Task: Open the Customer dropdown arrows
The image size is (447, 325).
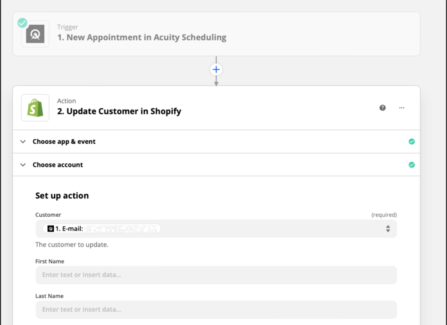Action: 388,229
